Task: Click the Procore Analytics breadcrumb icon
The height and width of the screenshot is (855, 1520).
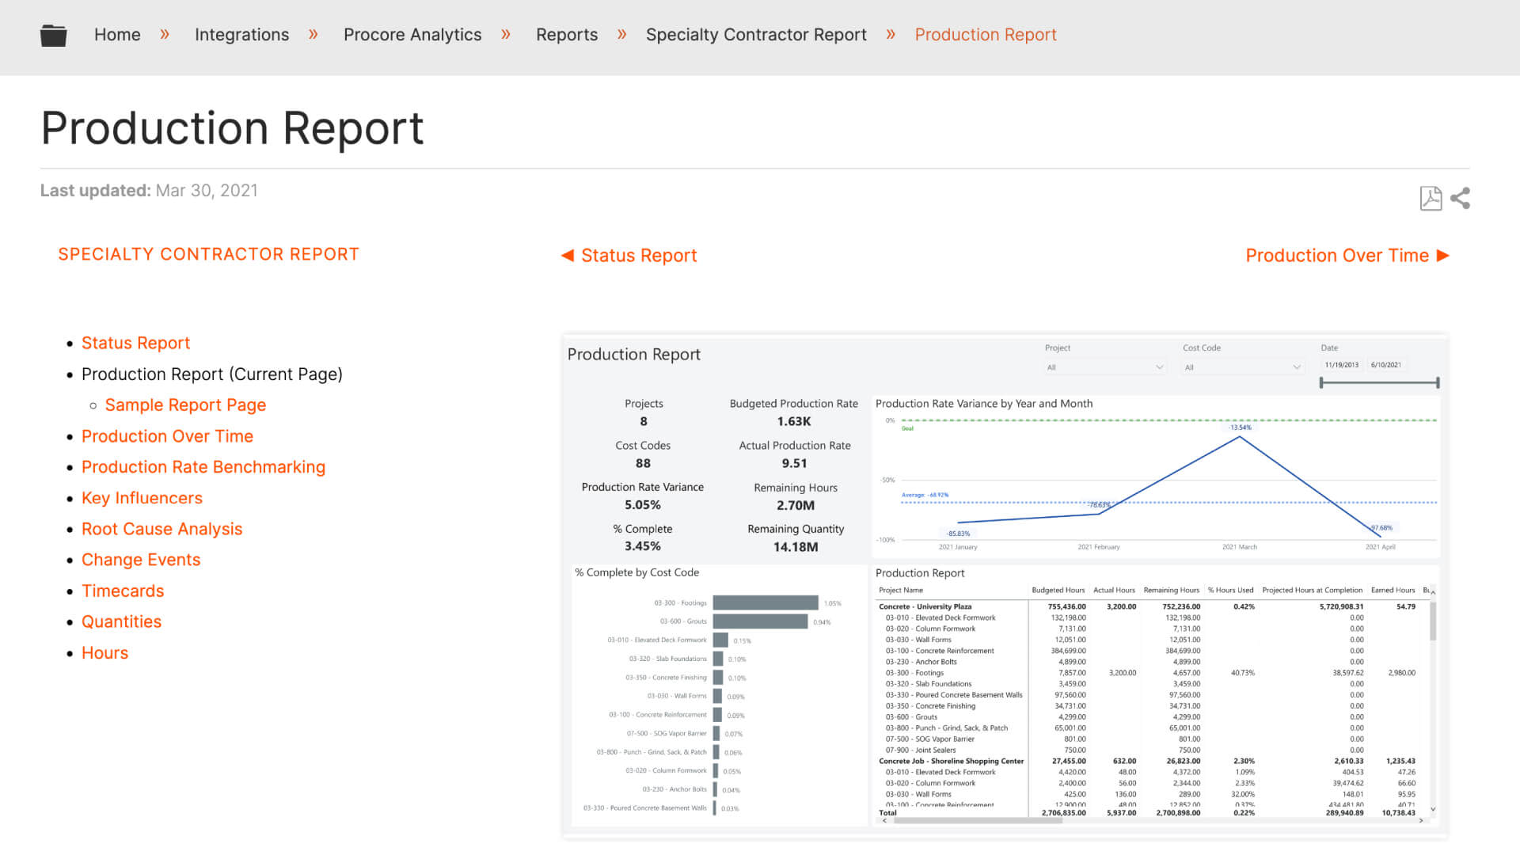Action: click(x=413, y=35)
